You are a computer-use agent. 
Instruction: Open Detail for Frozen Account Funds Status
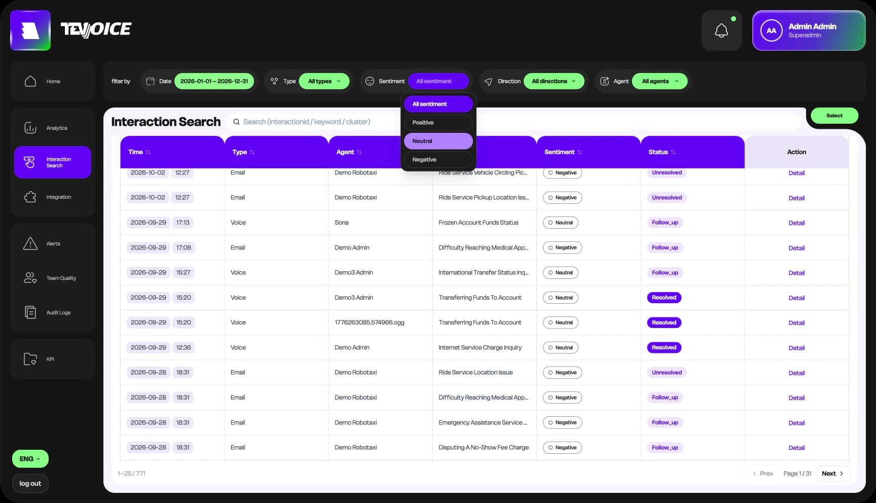pos(796,223)
